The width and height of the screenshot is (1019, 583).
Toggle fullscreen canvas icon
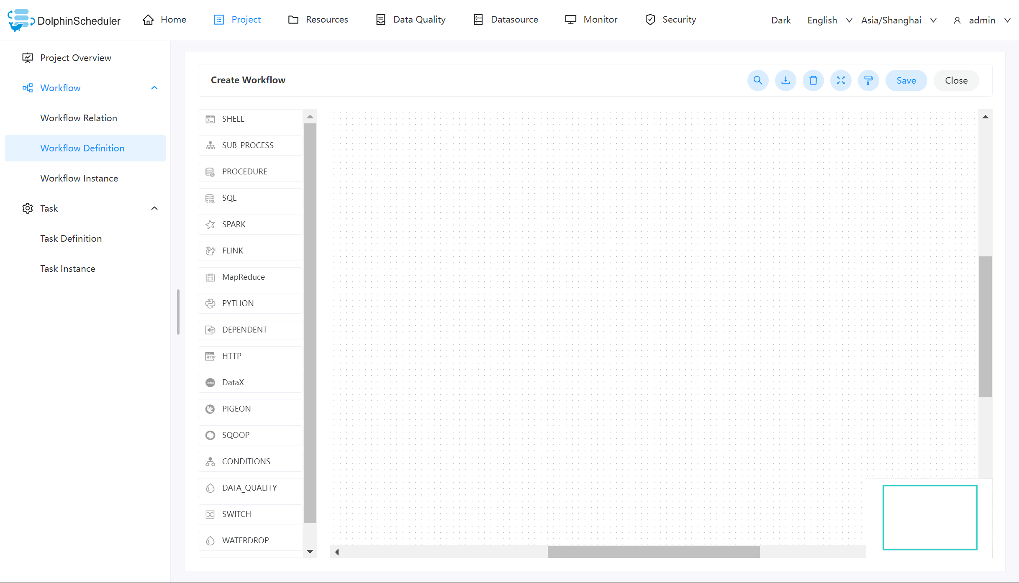pos(841,80)
